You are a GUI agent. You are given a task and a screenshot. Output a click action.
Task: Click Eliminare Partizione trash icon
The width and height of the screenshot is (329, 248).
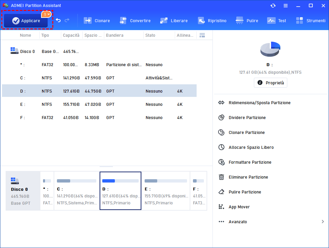click(221, 177)
